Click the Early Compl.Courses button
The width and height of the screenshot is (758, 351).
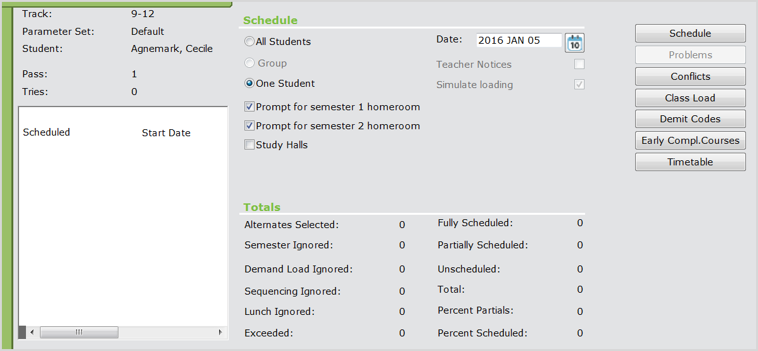(x=690, y=141)
